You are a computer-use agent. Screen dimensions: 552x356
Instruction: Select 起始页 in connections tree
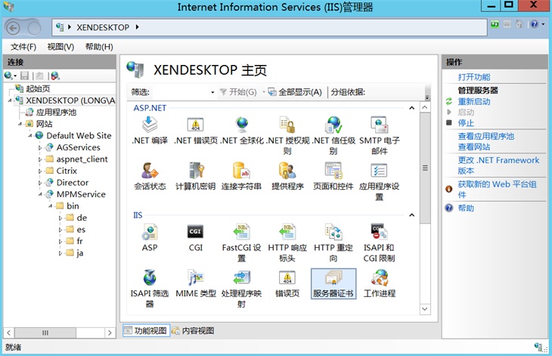38,88
